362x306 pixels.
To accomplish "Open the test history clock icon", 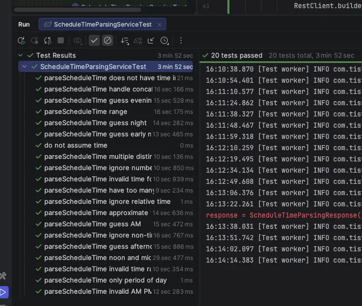I will (164, 41).
